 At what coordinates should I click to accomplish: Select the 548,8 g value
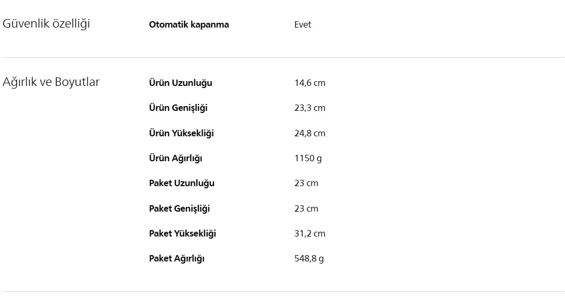[x=309, y=258]
